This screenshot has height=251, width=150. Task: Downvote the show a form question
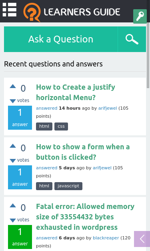click(13, 161)
